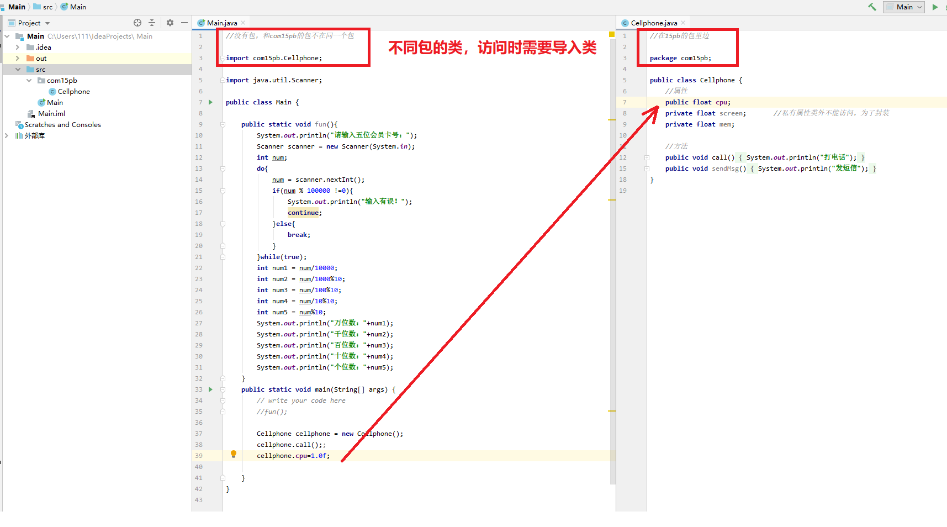Select the out folder in tree
The width and height of the screenshot is (947, 527).
click(x=41, y=59)
